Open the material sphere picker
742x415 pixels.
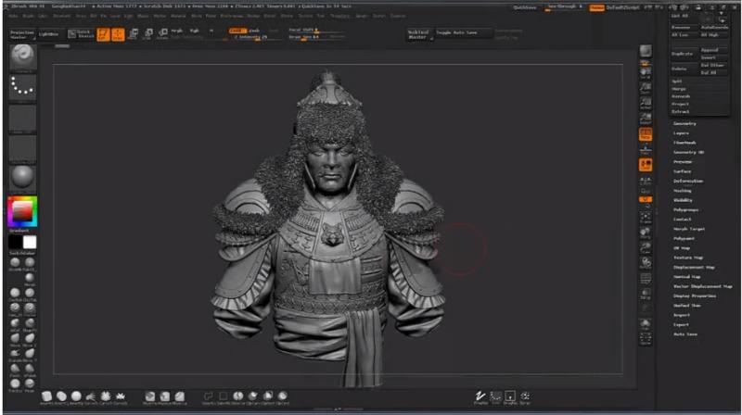coord(22,177)
